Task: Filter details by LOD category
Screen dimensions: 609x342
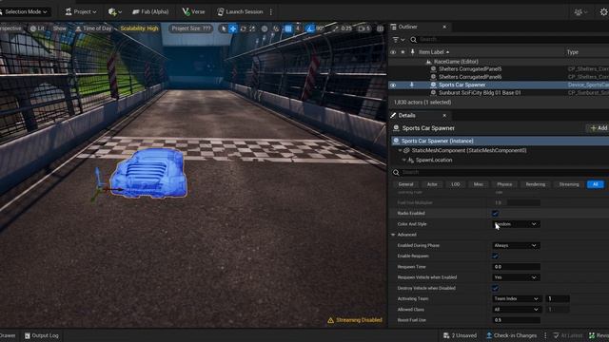Action: click(456, 184)
